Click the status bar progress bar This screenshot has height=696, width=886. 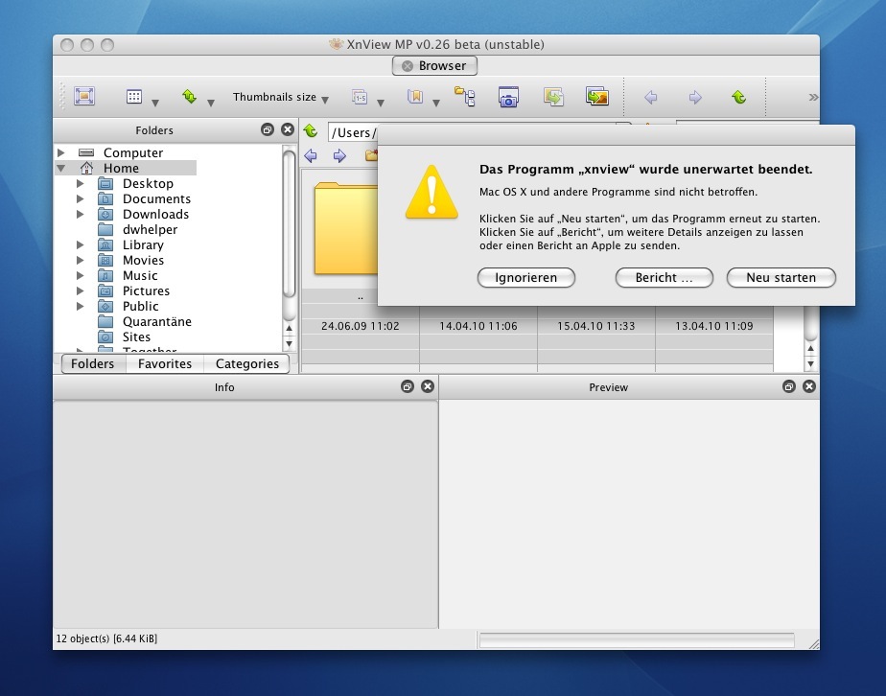click(x=637, y=639)
